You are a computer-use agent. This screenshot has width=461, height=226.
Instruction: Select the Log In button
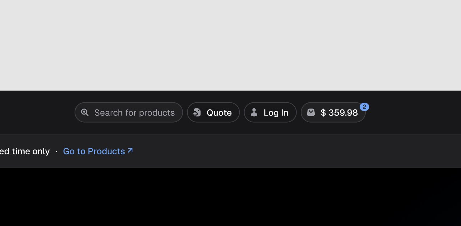[x=270, y=112]
